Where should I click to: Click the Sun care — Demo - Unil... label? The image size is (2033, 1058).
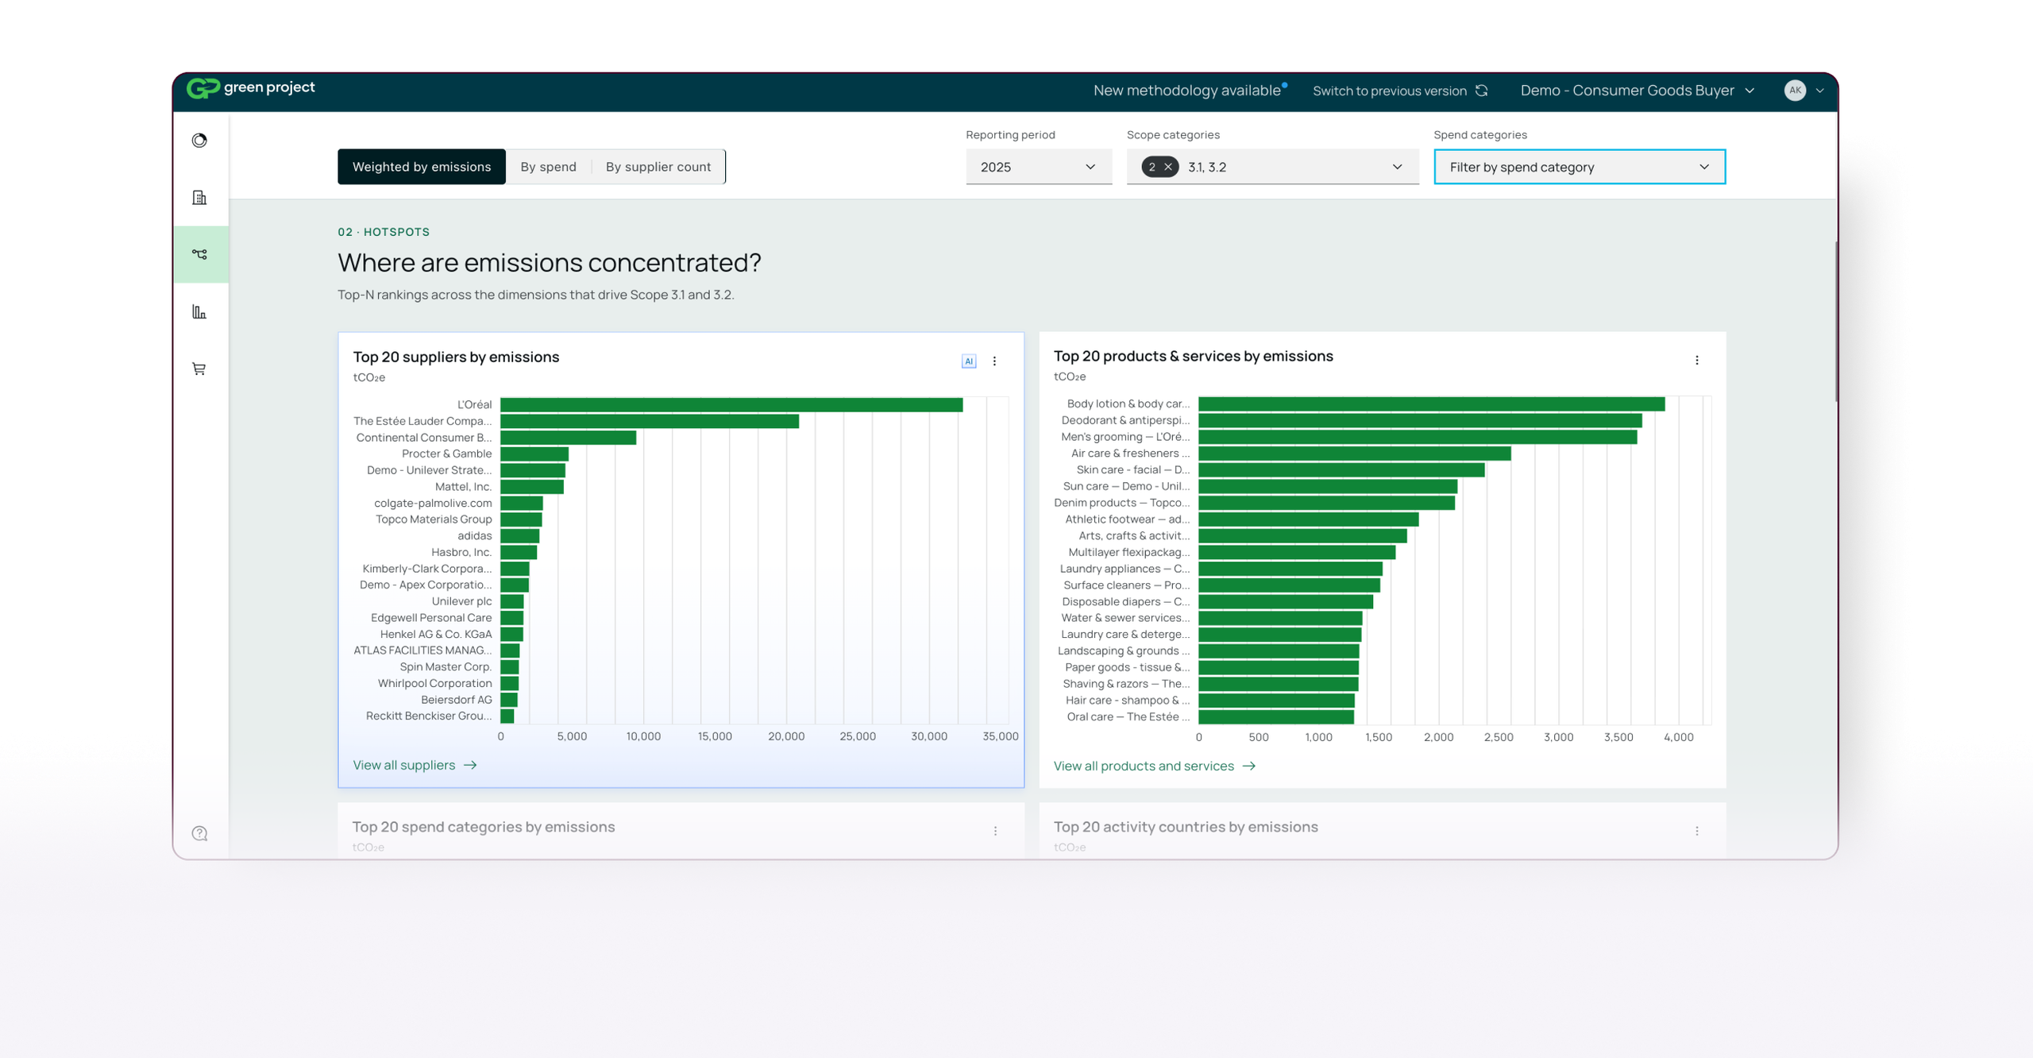click(x=1126, y=486)
